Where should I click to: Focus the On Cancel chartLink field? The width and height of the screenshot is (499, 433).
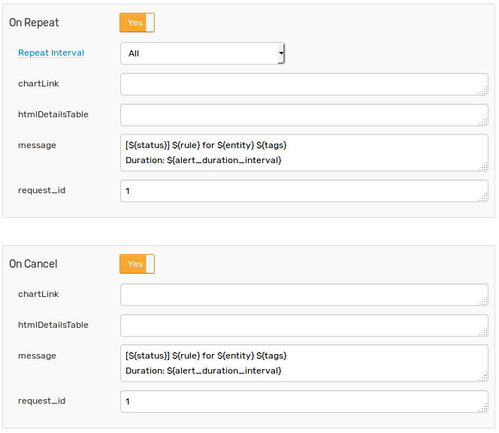point(304,295)
